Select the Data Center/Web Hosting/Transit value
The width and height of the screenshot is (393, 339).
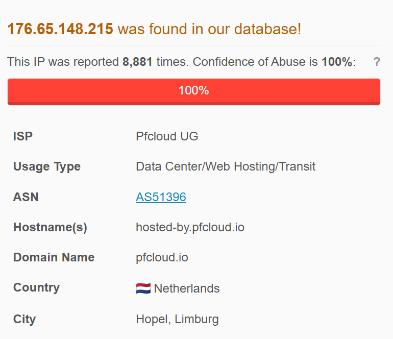coord(226,166)
